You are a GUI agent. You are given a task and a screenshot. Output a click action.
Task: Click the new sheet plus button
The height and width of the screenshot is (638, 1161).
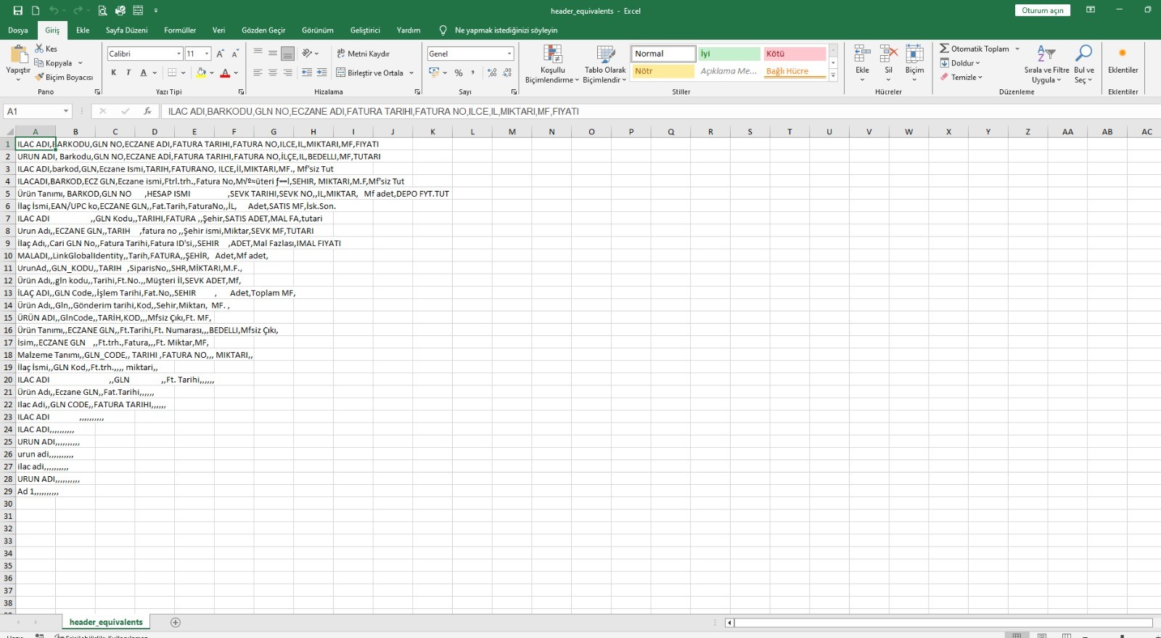tap(176, 622)
